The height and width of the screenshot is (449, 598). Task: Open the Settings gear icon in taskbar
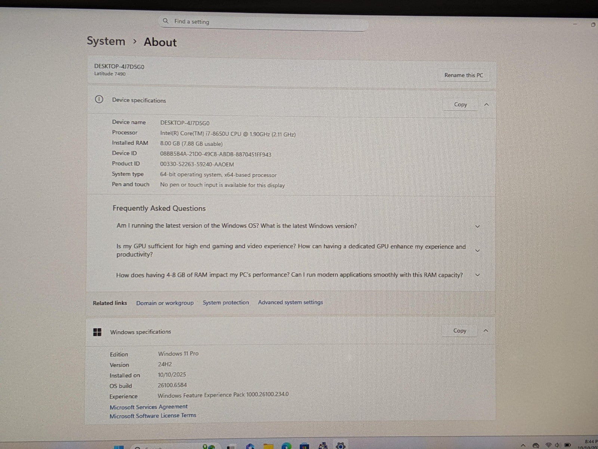coord(340,446)
